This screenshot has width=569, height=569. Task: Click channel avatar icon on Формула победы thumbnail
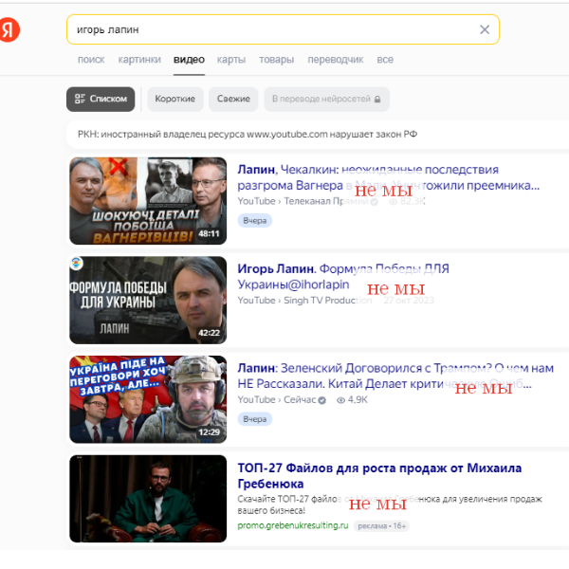76,264
